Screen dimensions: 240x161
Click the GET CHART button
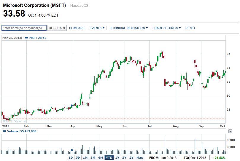(x=57, y=28)
